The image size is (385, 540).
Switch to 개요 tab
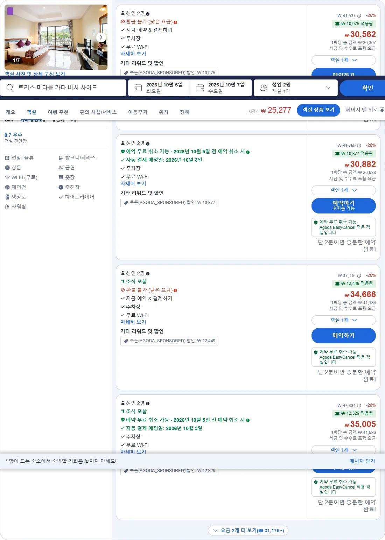[x=10, y=112]
